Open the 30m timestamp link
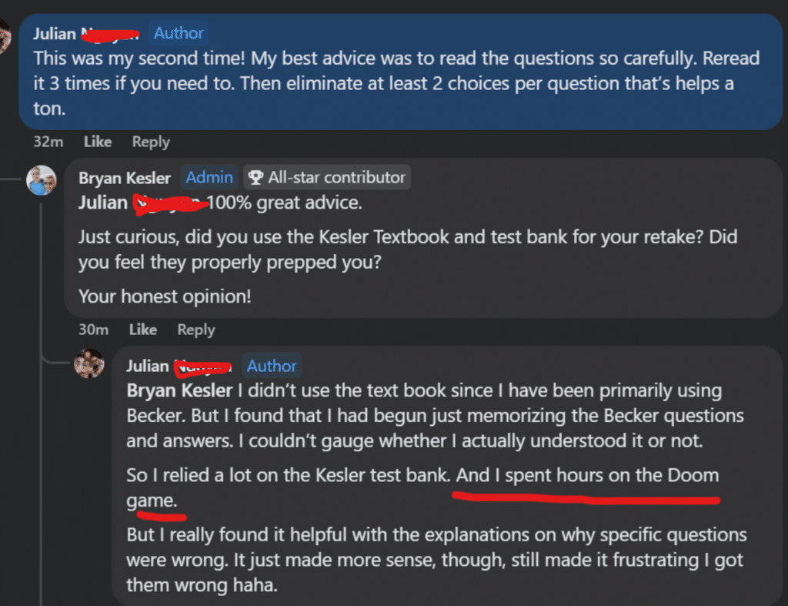 click(x=93, y=330)
